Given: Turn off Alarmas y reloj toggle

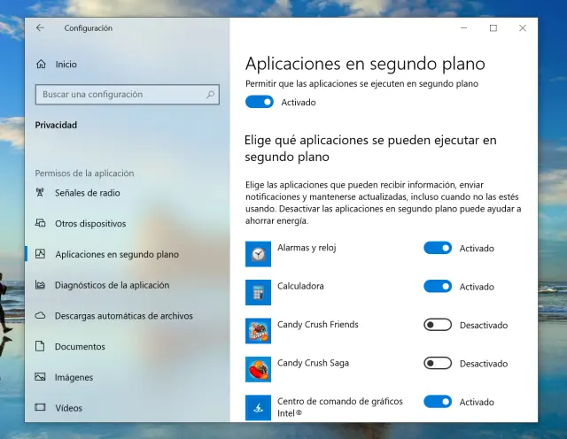Looking at the screenshot, I should tap(438, 249).
